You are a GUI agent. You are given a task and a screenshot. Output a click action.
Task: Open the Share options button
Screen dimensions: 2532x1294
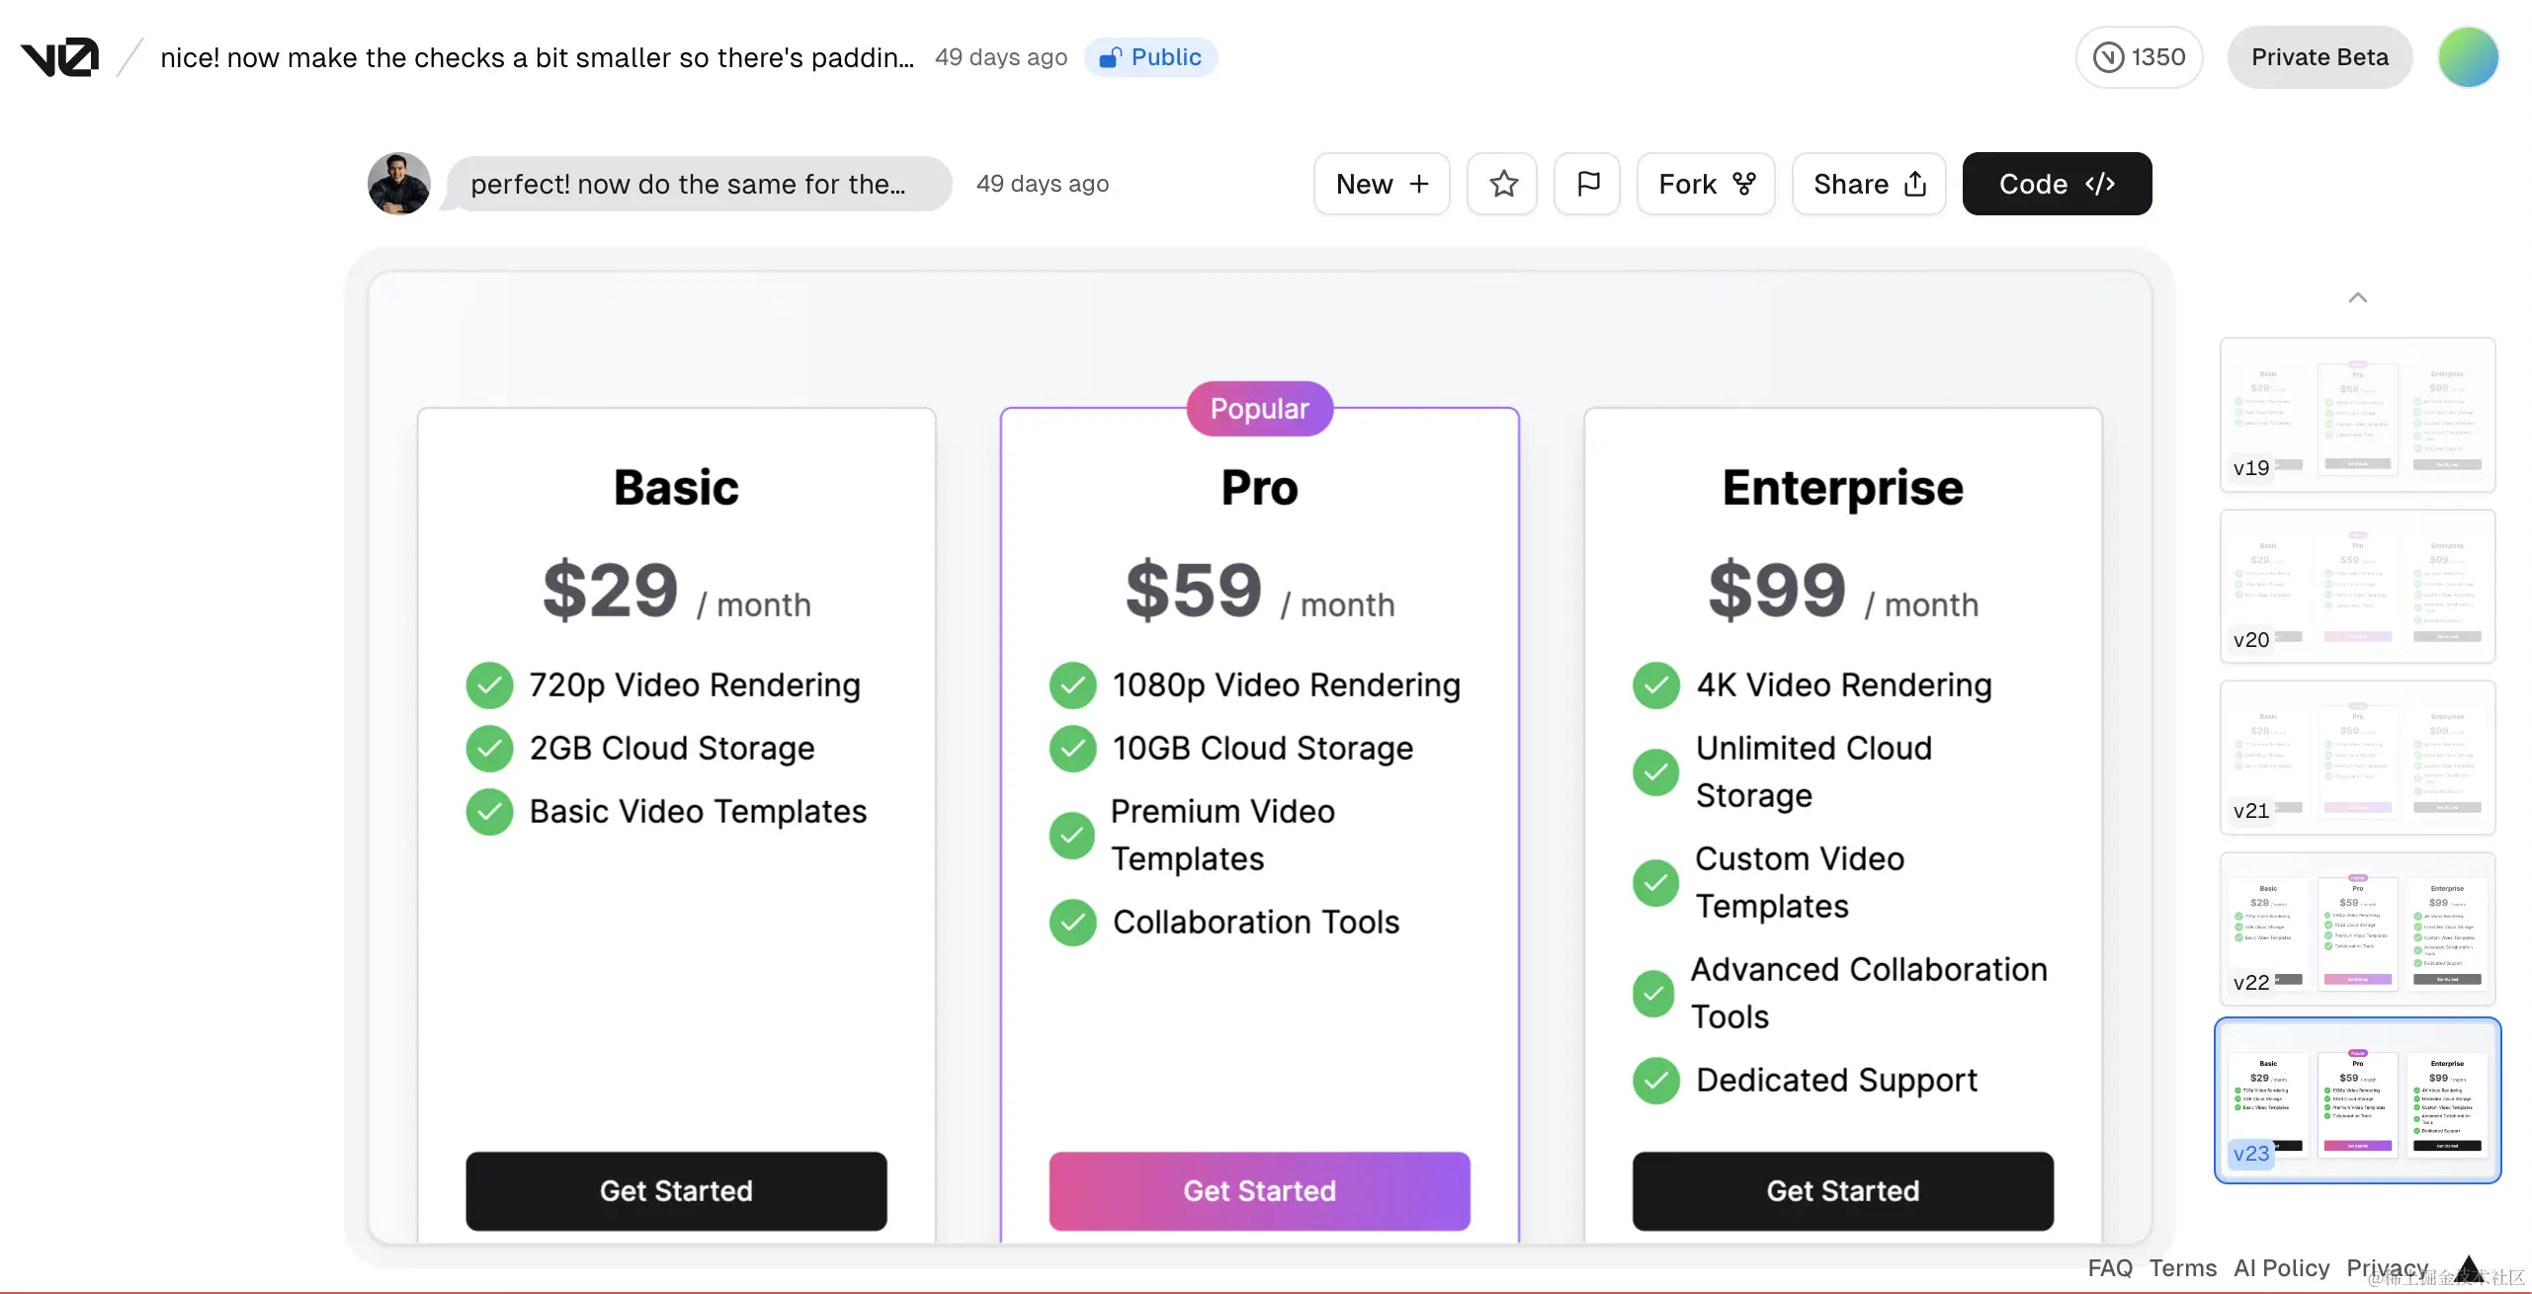click(1869, 184)
